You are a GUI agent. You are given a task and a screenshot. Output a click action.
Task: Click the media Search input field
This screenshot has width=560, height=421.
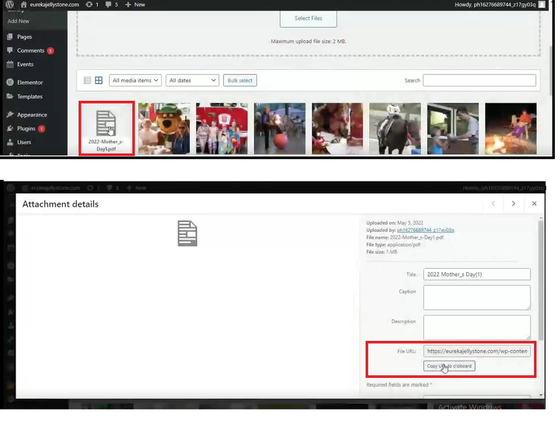479,80
